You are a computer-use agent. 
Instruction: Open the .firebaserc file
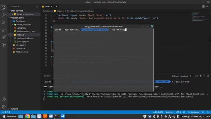tap(21, 45)
